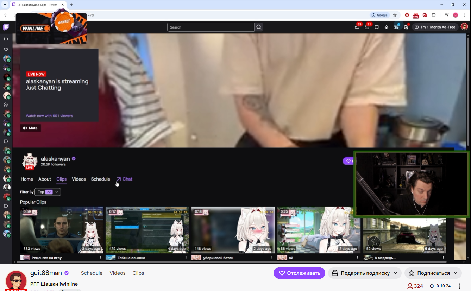Open the extension showing 9726 badge
The height and width of the screenshot is (291, 471).
(416, 15)
